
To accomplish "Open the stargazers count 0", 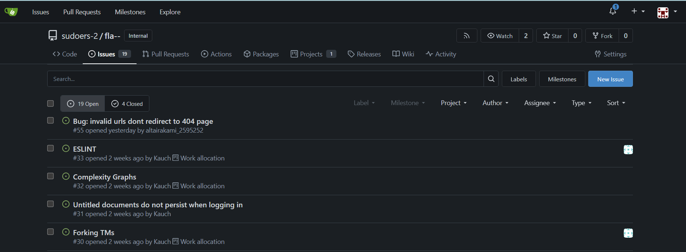I will pyautogui.click(x=575, y=36).
